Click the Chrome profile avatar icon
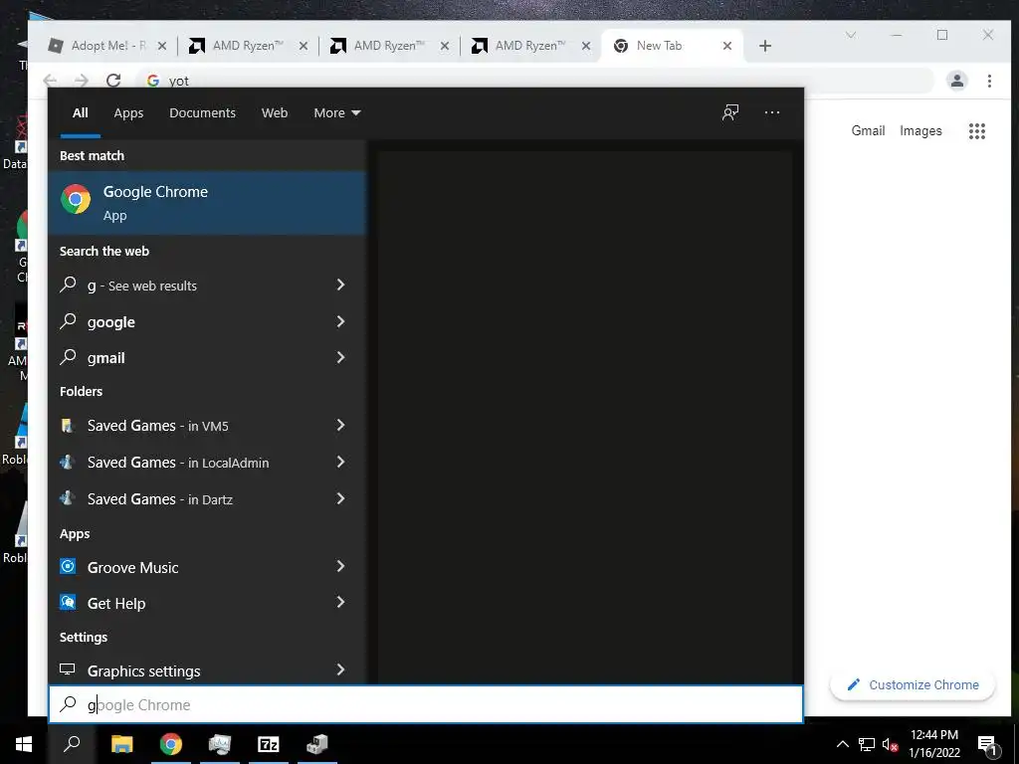The height and width of the screenshot is (764, 1019). [x=957, y=81]
